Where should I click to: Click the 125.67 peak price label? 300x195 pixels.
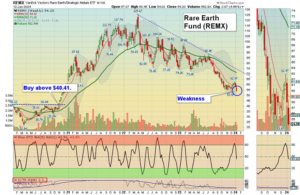[x=138, y=11]
